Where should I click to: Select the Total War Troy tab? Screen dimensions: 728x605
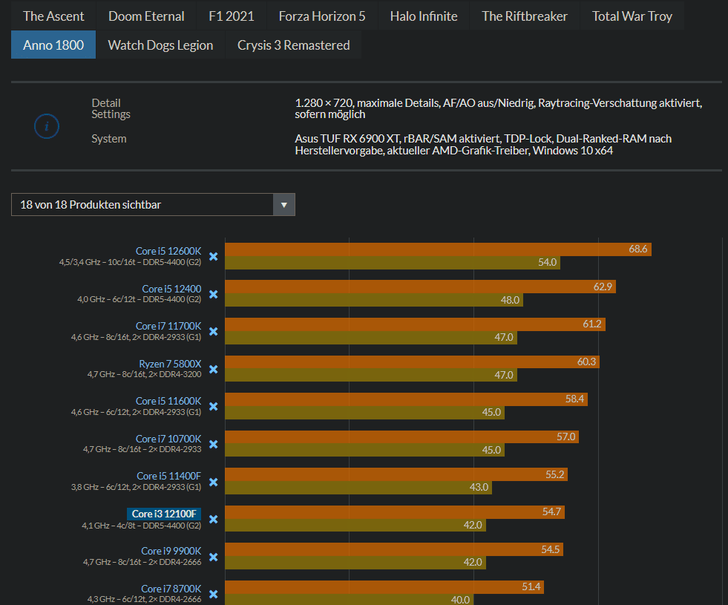[x=632, y=16]
